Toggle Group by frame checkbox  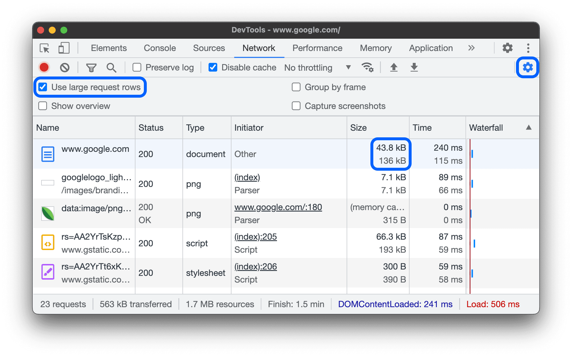296,86
